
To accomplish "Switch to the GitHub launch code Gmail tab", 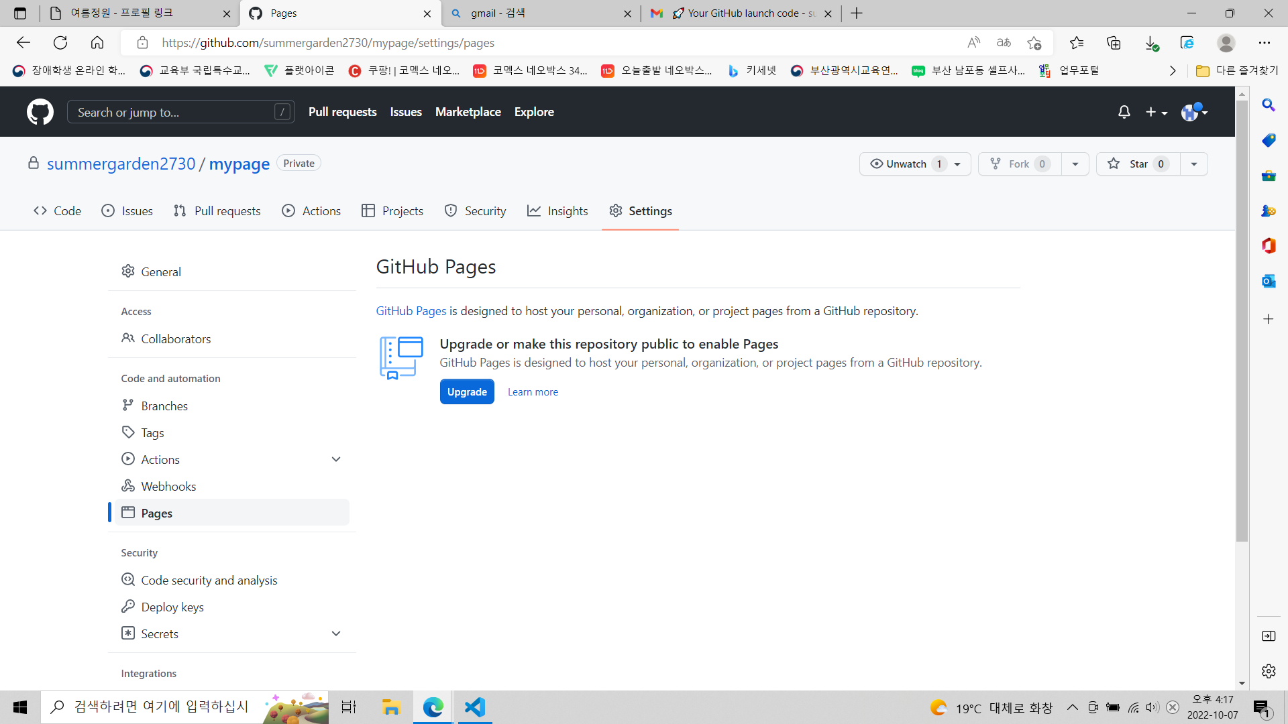I will coord(741,13).
